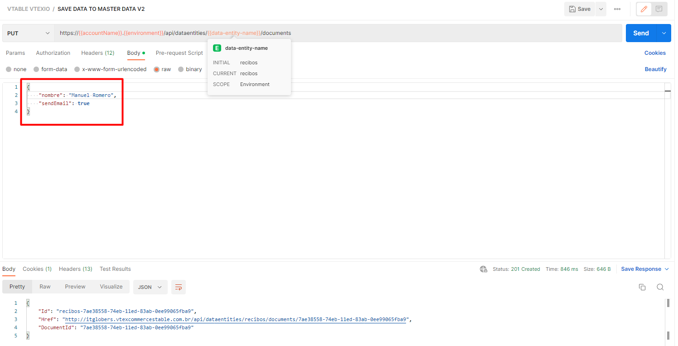Click the Save request button
Viewport: 678px width, 346px height.
coord(579,9)
